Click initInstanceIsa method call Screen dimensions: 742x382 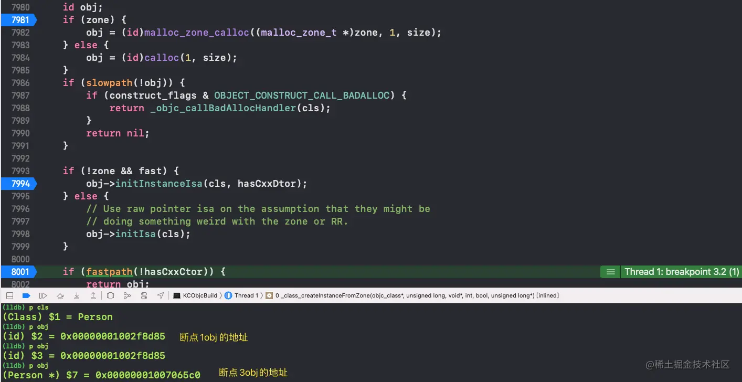(158, 184)
